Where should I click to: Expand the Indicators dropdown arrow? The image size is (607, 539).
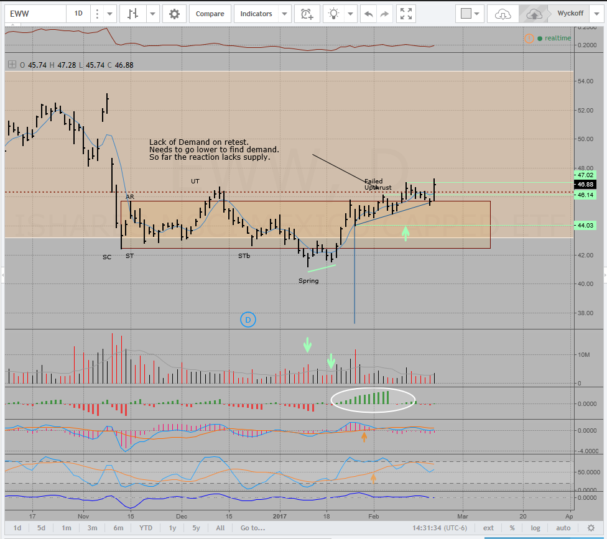pos(284,14)
